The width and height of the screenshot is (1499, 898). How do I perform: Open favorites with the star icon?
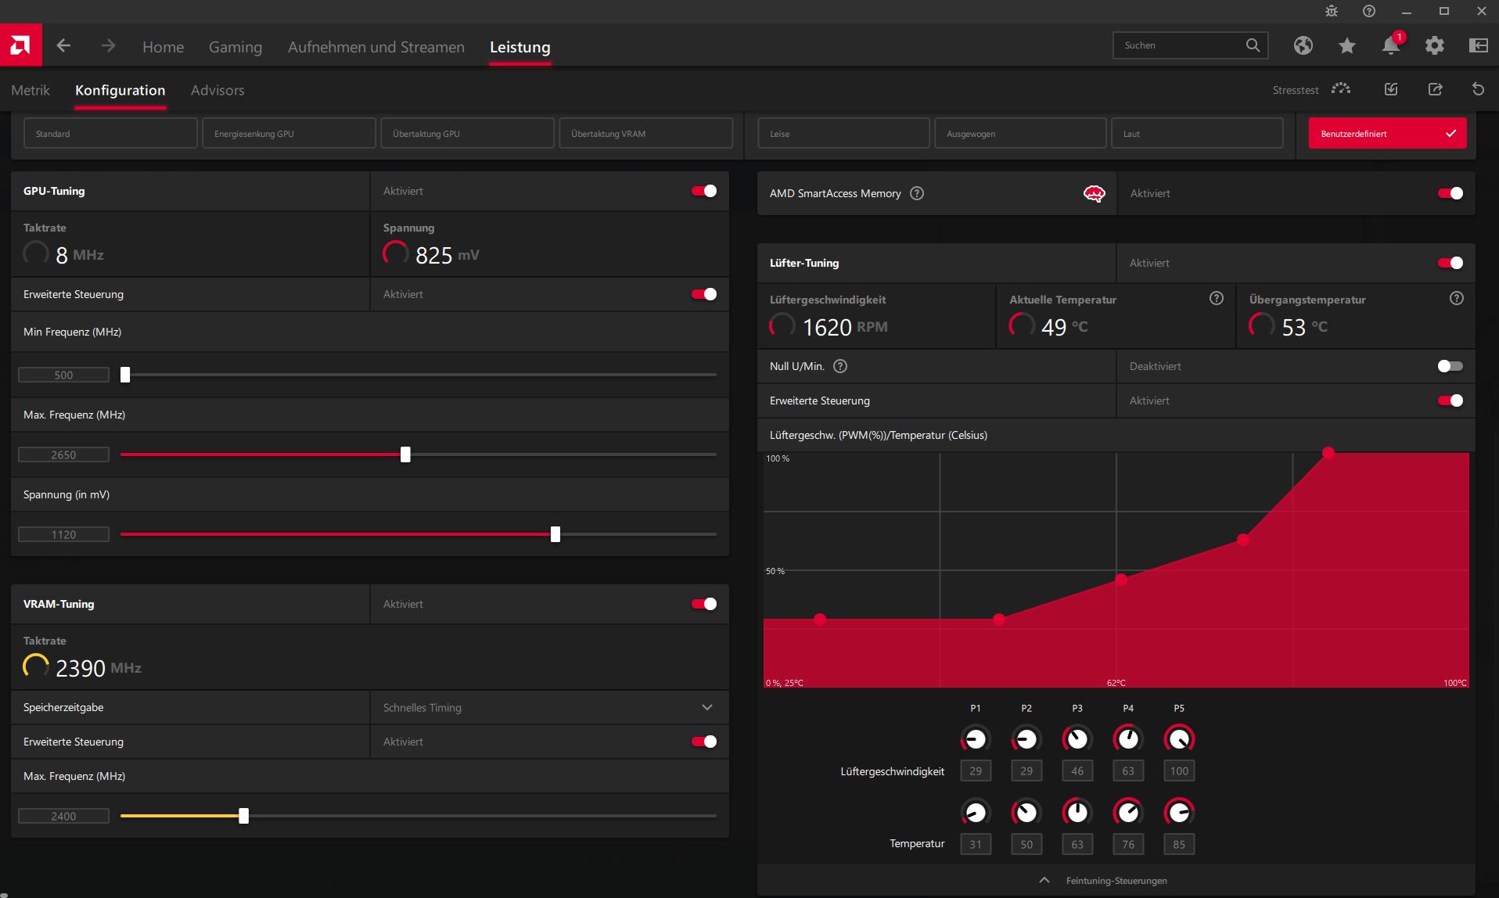[1346, 45]
